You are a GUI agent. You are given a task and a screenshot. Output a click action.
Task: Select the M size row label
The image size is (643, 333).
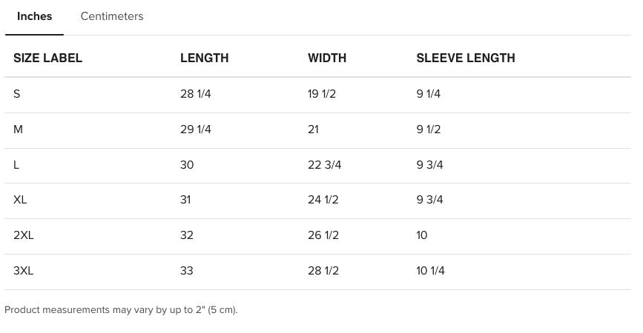click(19, 129)
